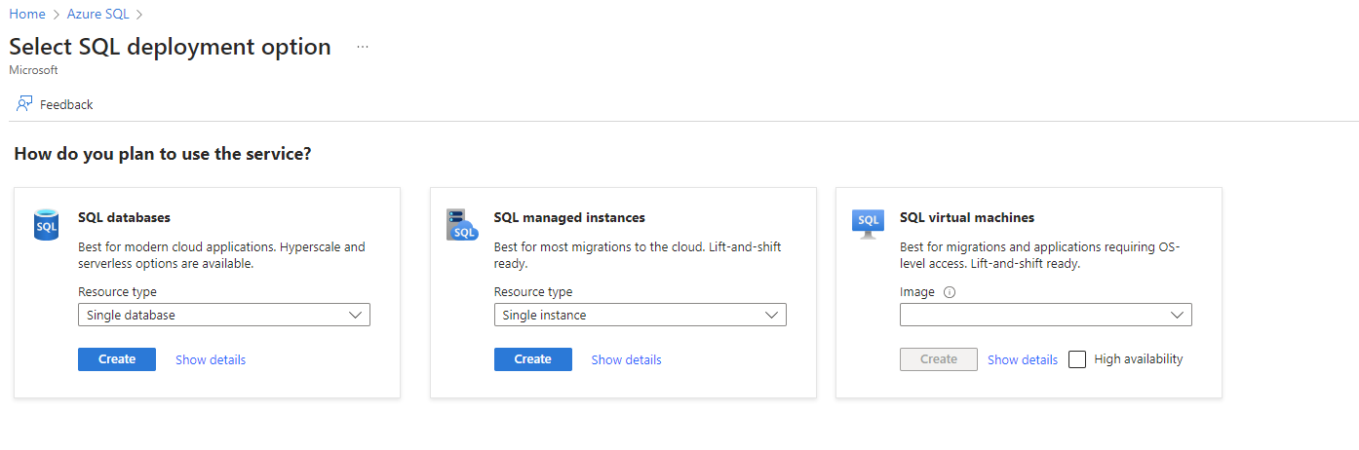The height and width of the screenshot is (450, 1359).
Task: Click the 'SQL virtual machines' card title
Action: 967,217
